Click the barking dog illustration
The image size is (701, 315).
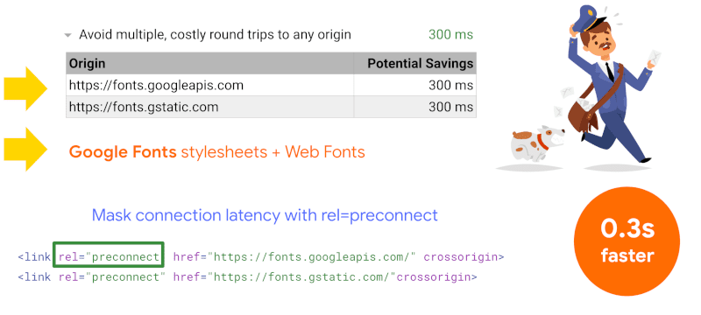click(x=535, y=144)
